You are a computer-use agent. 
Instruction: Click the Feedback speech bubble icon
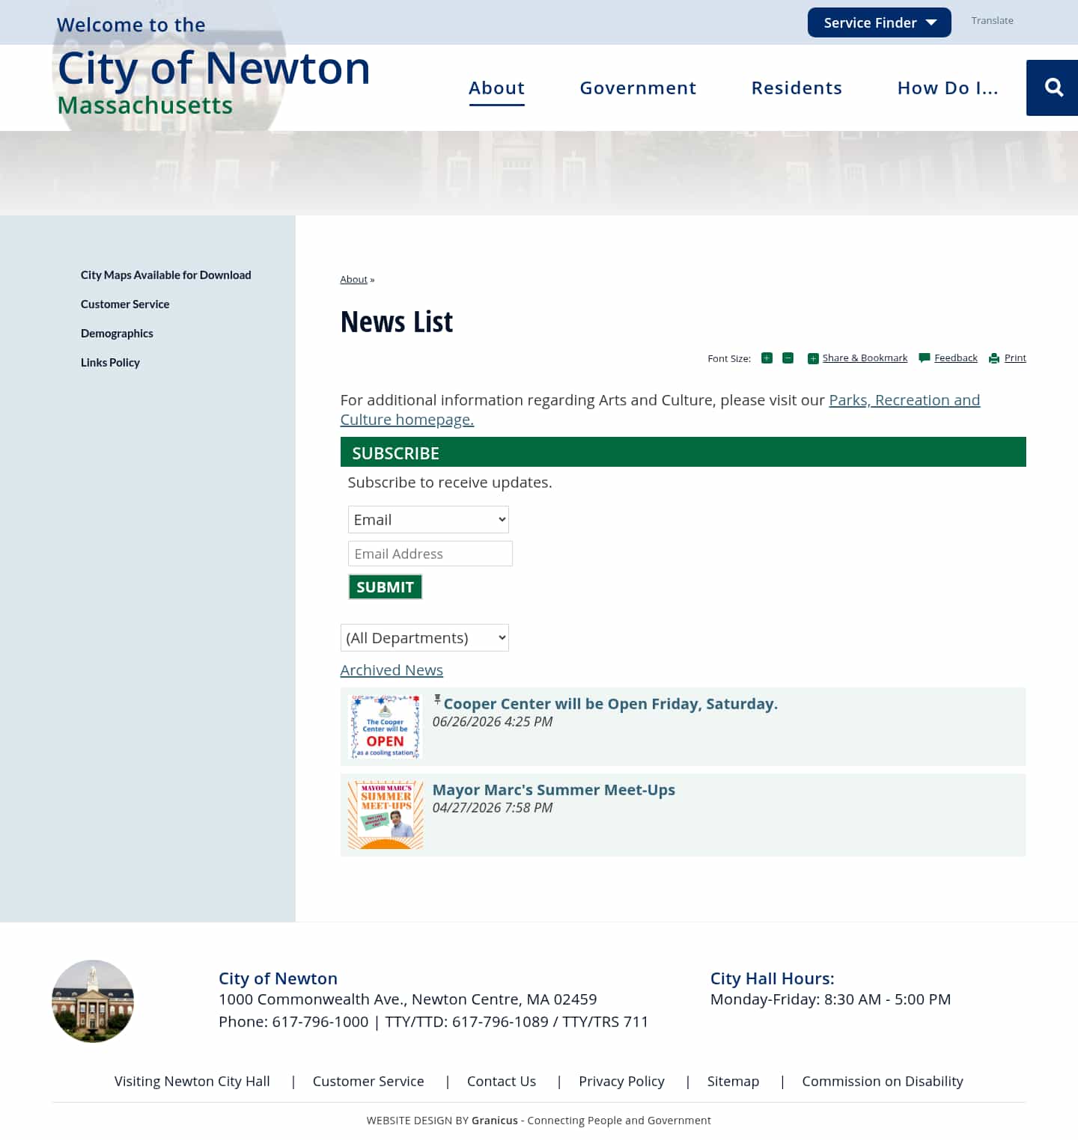tap(925, 358)
